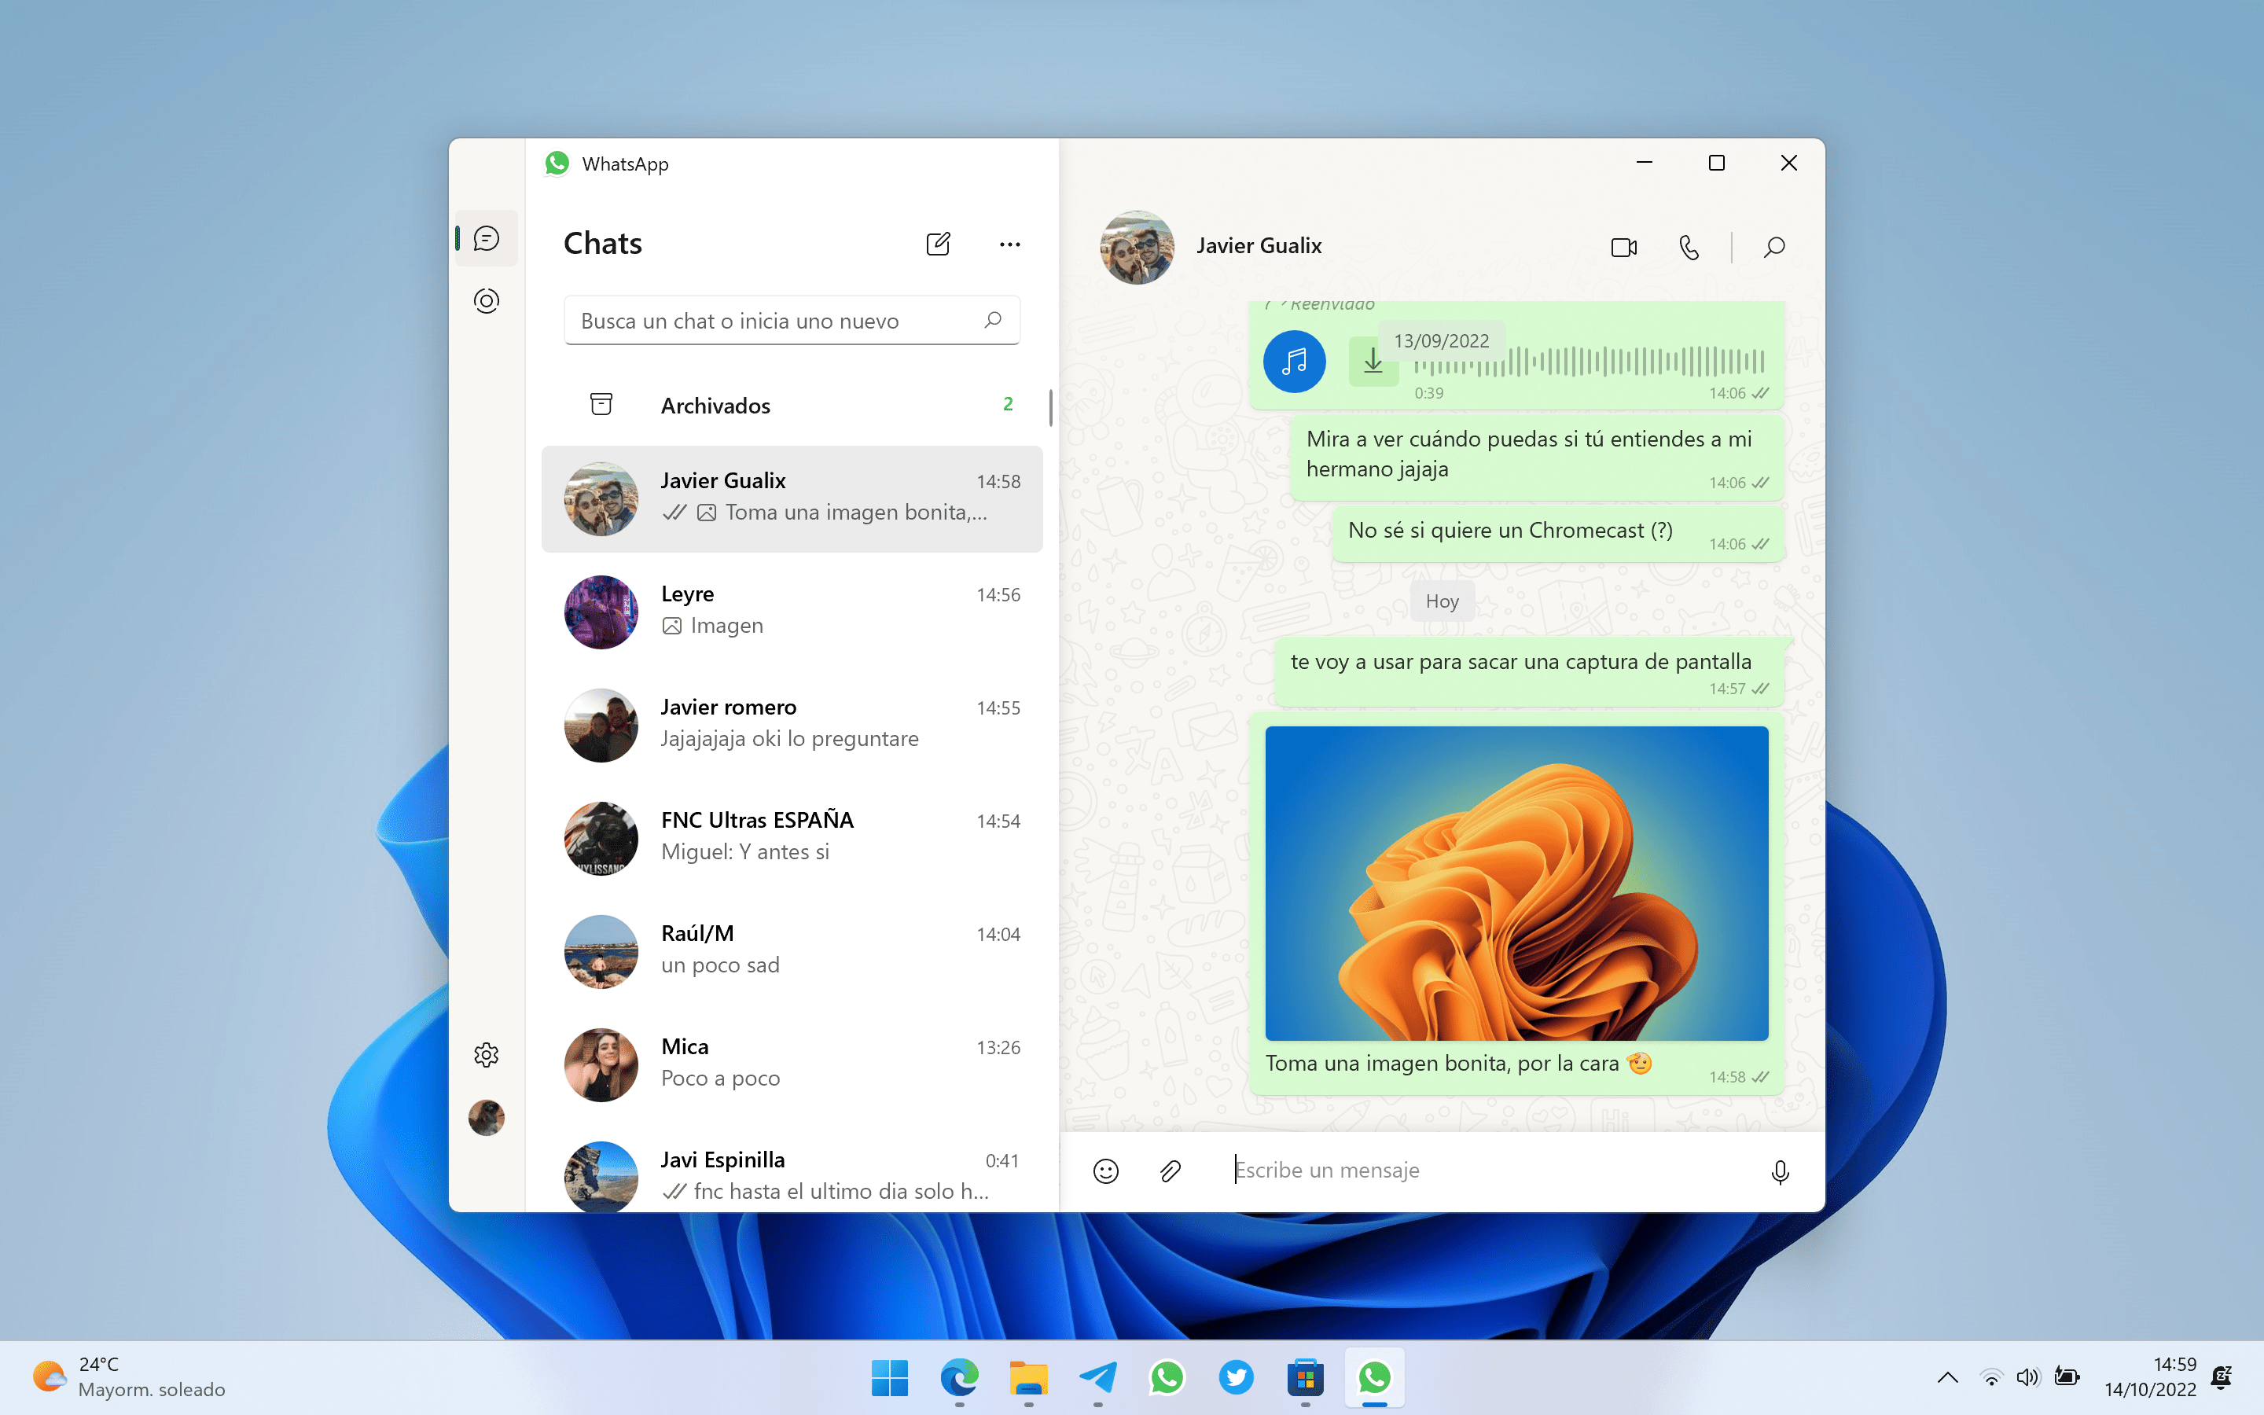Select the Chats tab in sidebar
The width and height of the screenshot is (2264, 1415).
click(487, 239)
